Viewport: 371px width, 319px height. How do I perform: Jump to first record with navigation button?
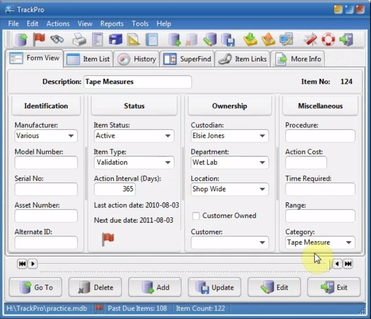click(x=22, y=263)
